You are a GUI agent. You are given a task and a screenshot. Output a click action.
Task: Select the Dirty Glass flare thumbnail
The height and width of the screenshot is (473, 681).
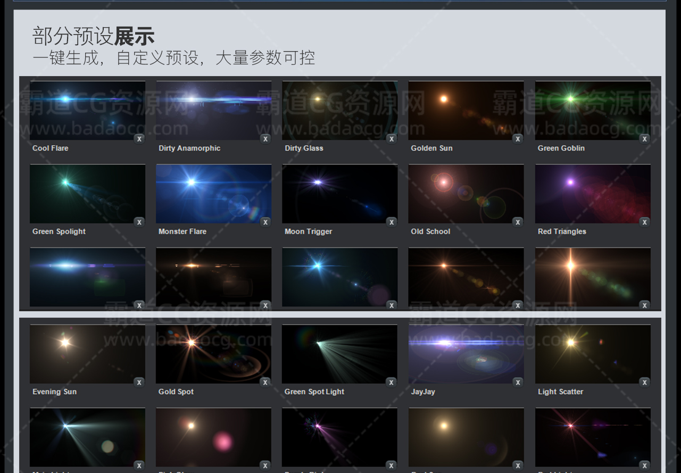pos(339,110)
